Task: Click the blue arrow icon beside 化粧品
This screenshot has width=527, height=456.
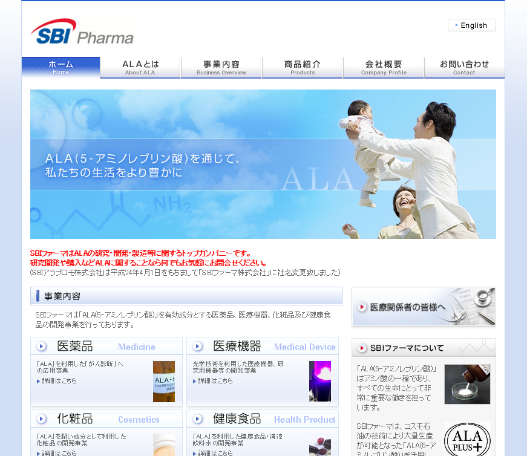Action: (41, 419)
